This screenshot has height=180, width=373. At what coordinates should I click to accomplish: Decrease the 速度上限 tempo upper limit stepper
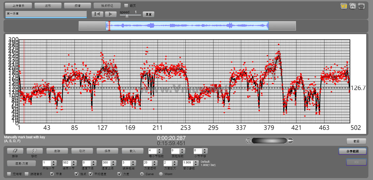tap(114, 164)
